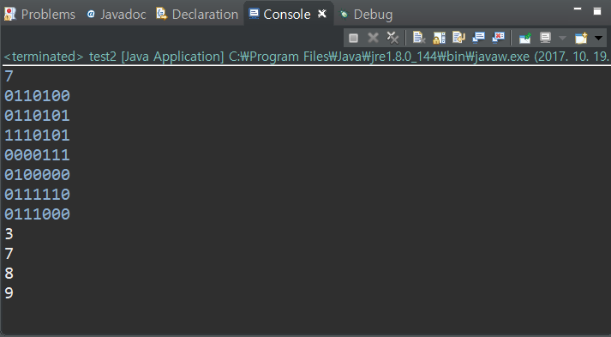This screenshot has width=611, height=337.
Task: Click Remove Launch icon
Action: [x=373, y=38]
